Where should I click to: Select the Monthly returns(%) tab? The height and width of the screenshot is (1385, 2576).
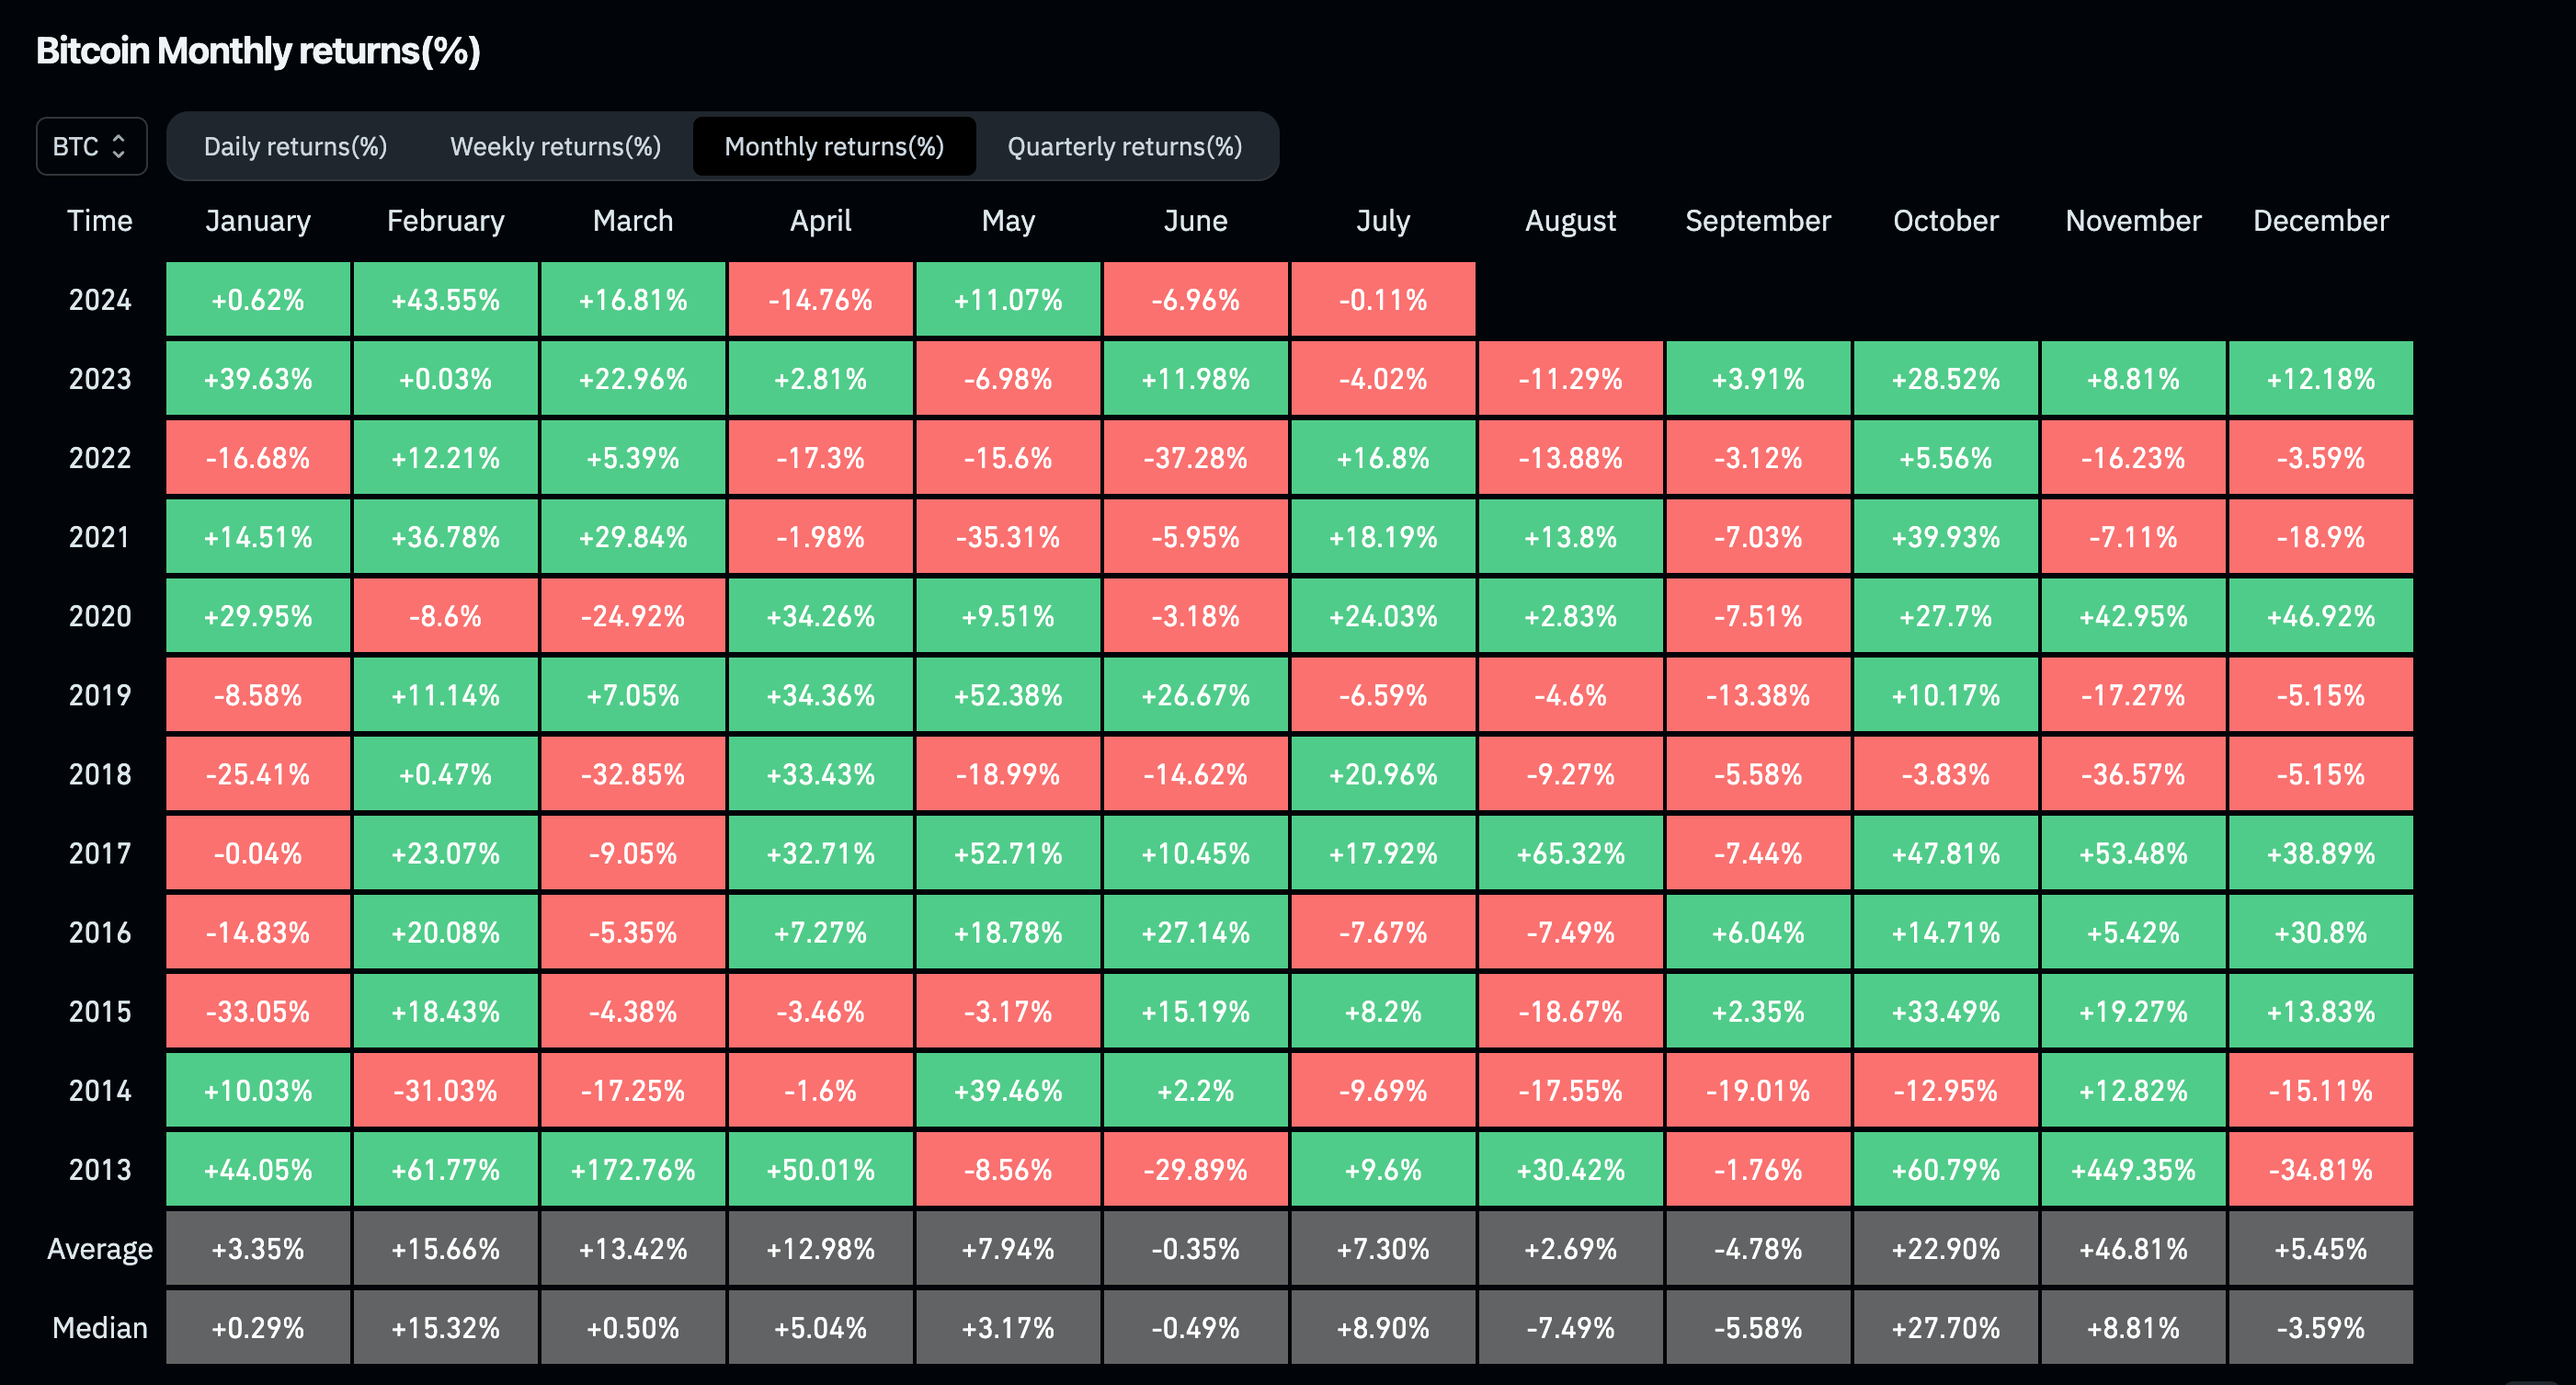coord(833,146)
